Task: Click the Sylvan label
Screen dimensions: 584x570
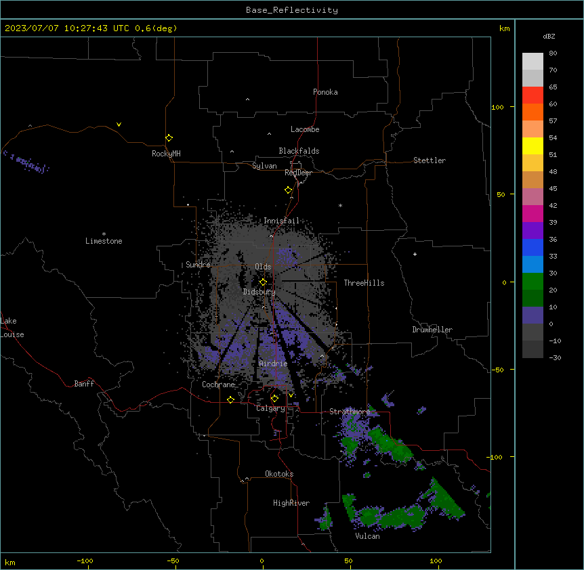Action: coord(264,166)
